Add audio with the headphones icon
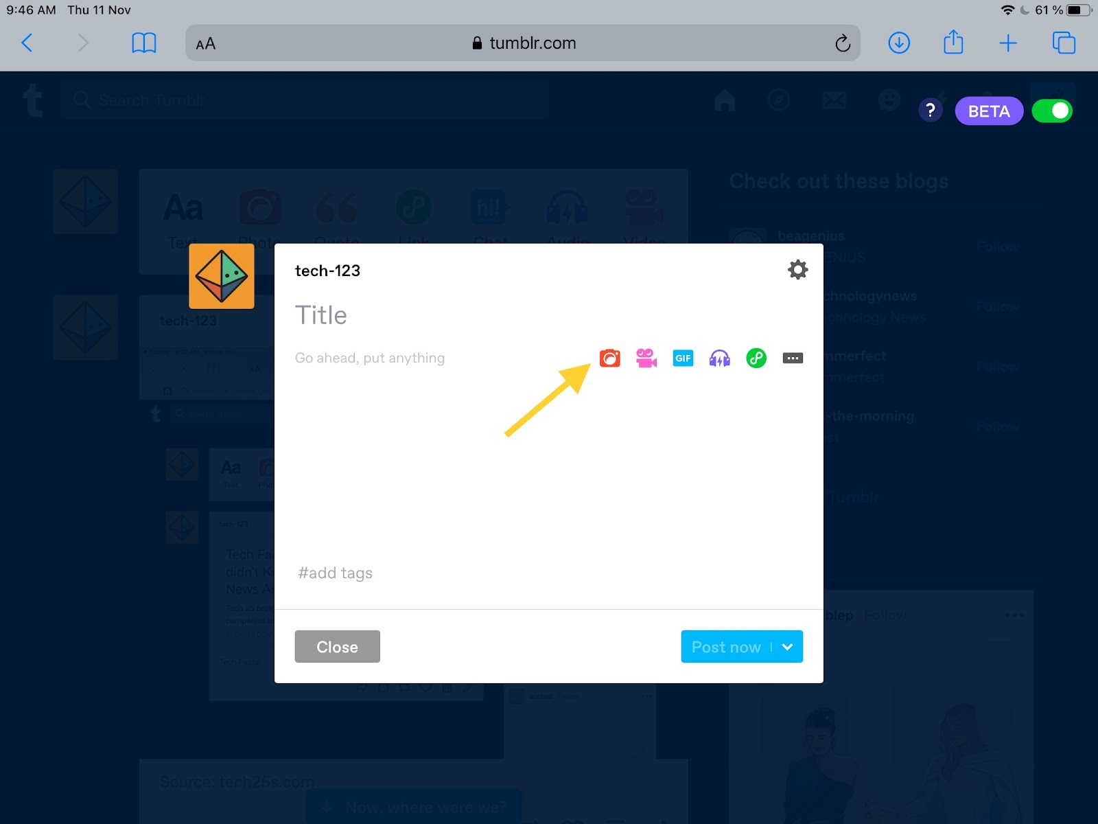 pos(719,358)
